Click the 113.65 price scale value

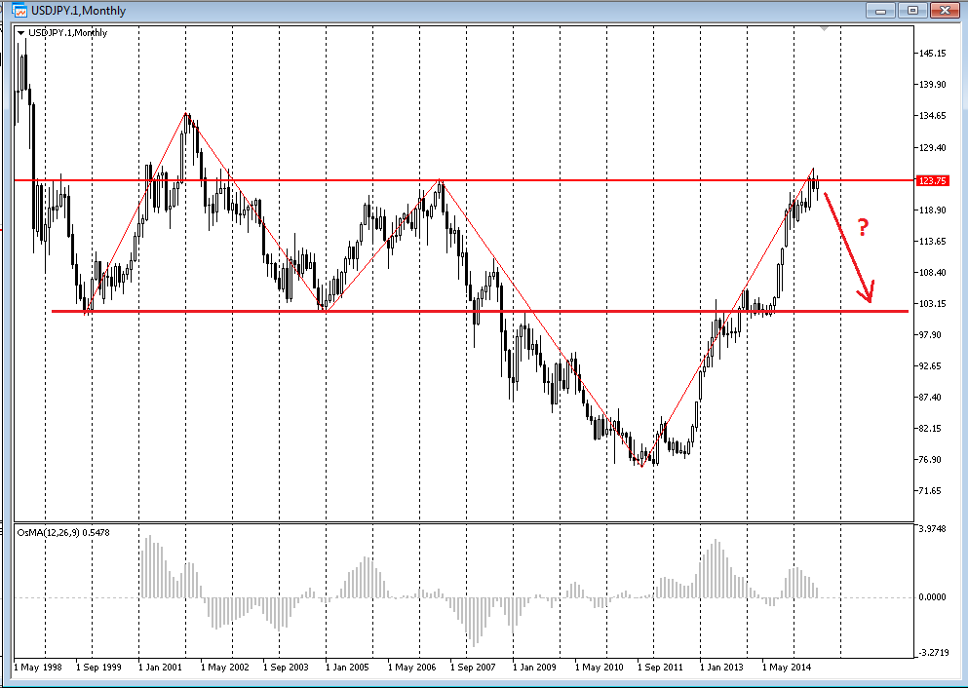pyautogui.click(x=932, y=242)
